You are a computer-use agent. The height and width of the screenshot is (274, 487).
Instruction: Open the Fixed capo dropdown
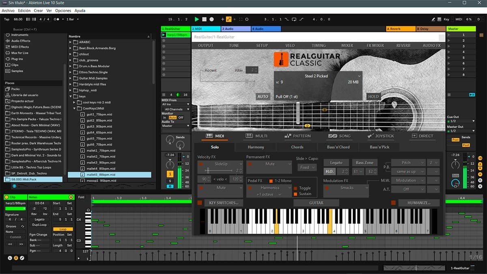tap(307, 167)
